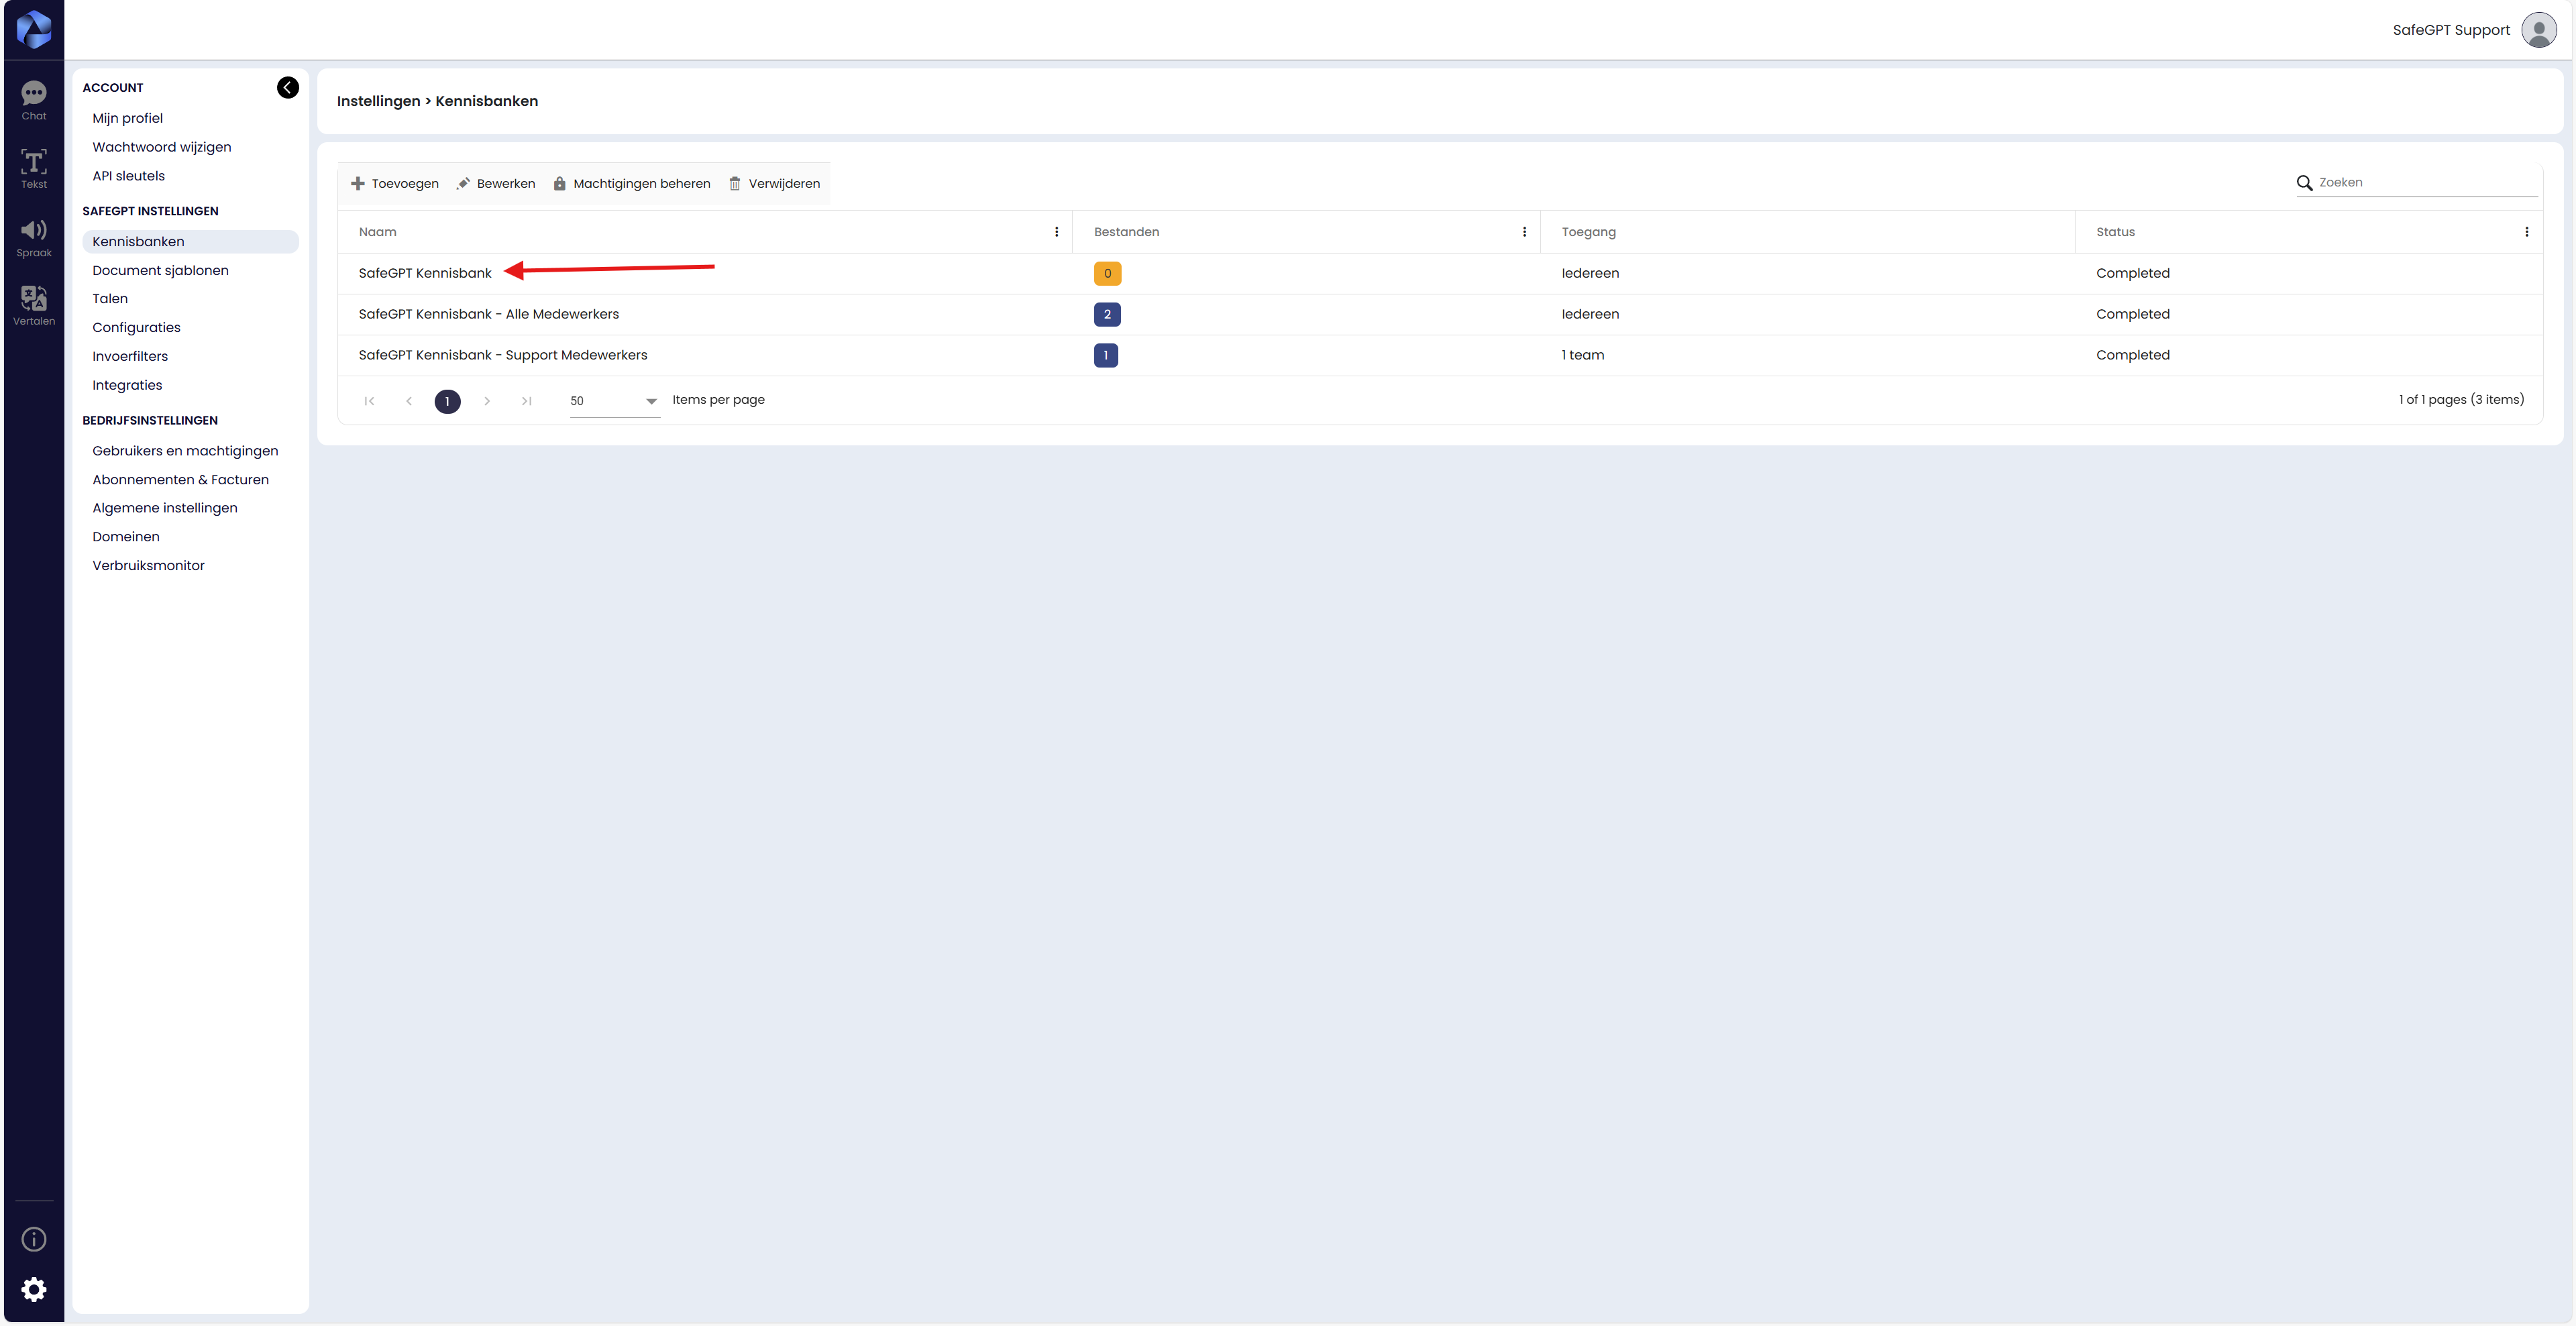Open Gebruikers en machtigingen menu item
Screen dimensions: 2576x1326
point(185,451)
